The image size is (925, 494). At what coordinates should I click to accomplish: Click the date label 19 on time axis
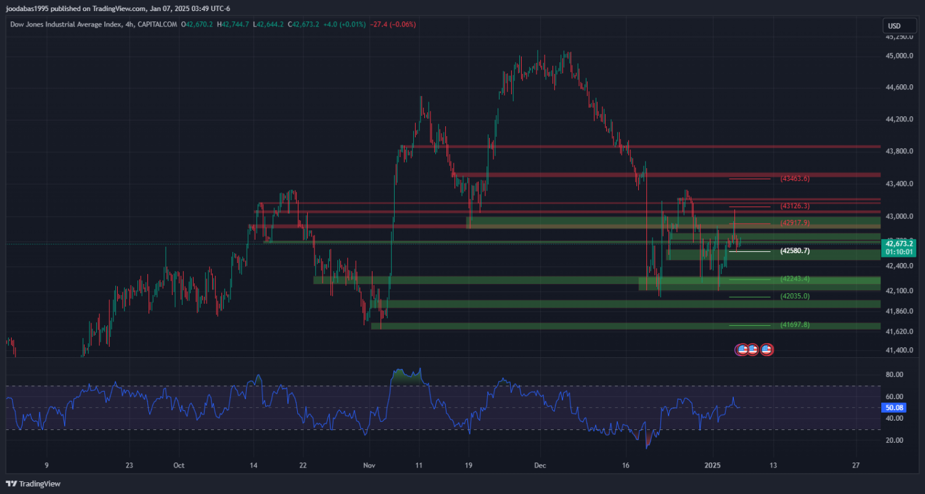(x=468, y=465)
